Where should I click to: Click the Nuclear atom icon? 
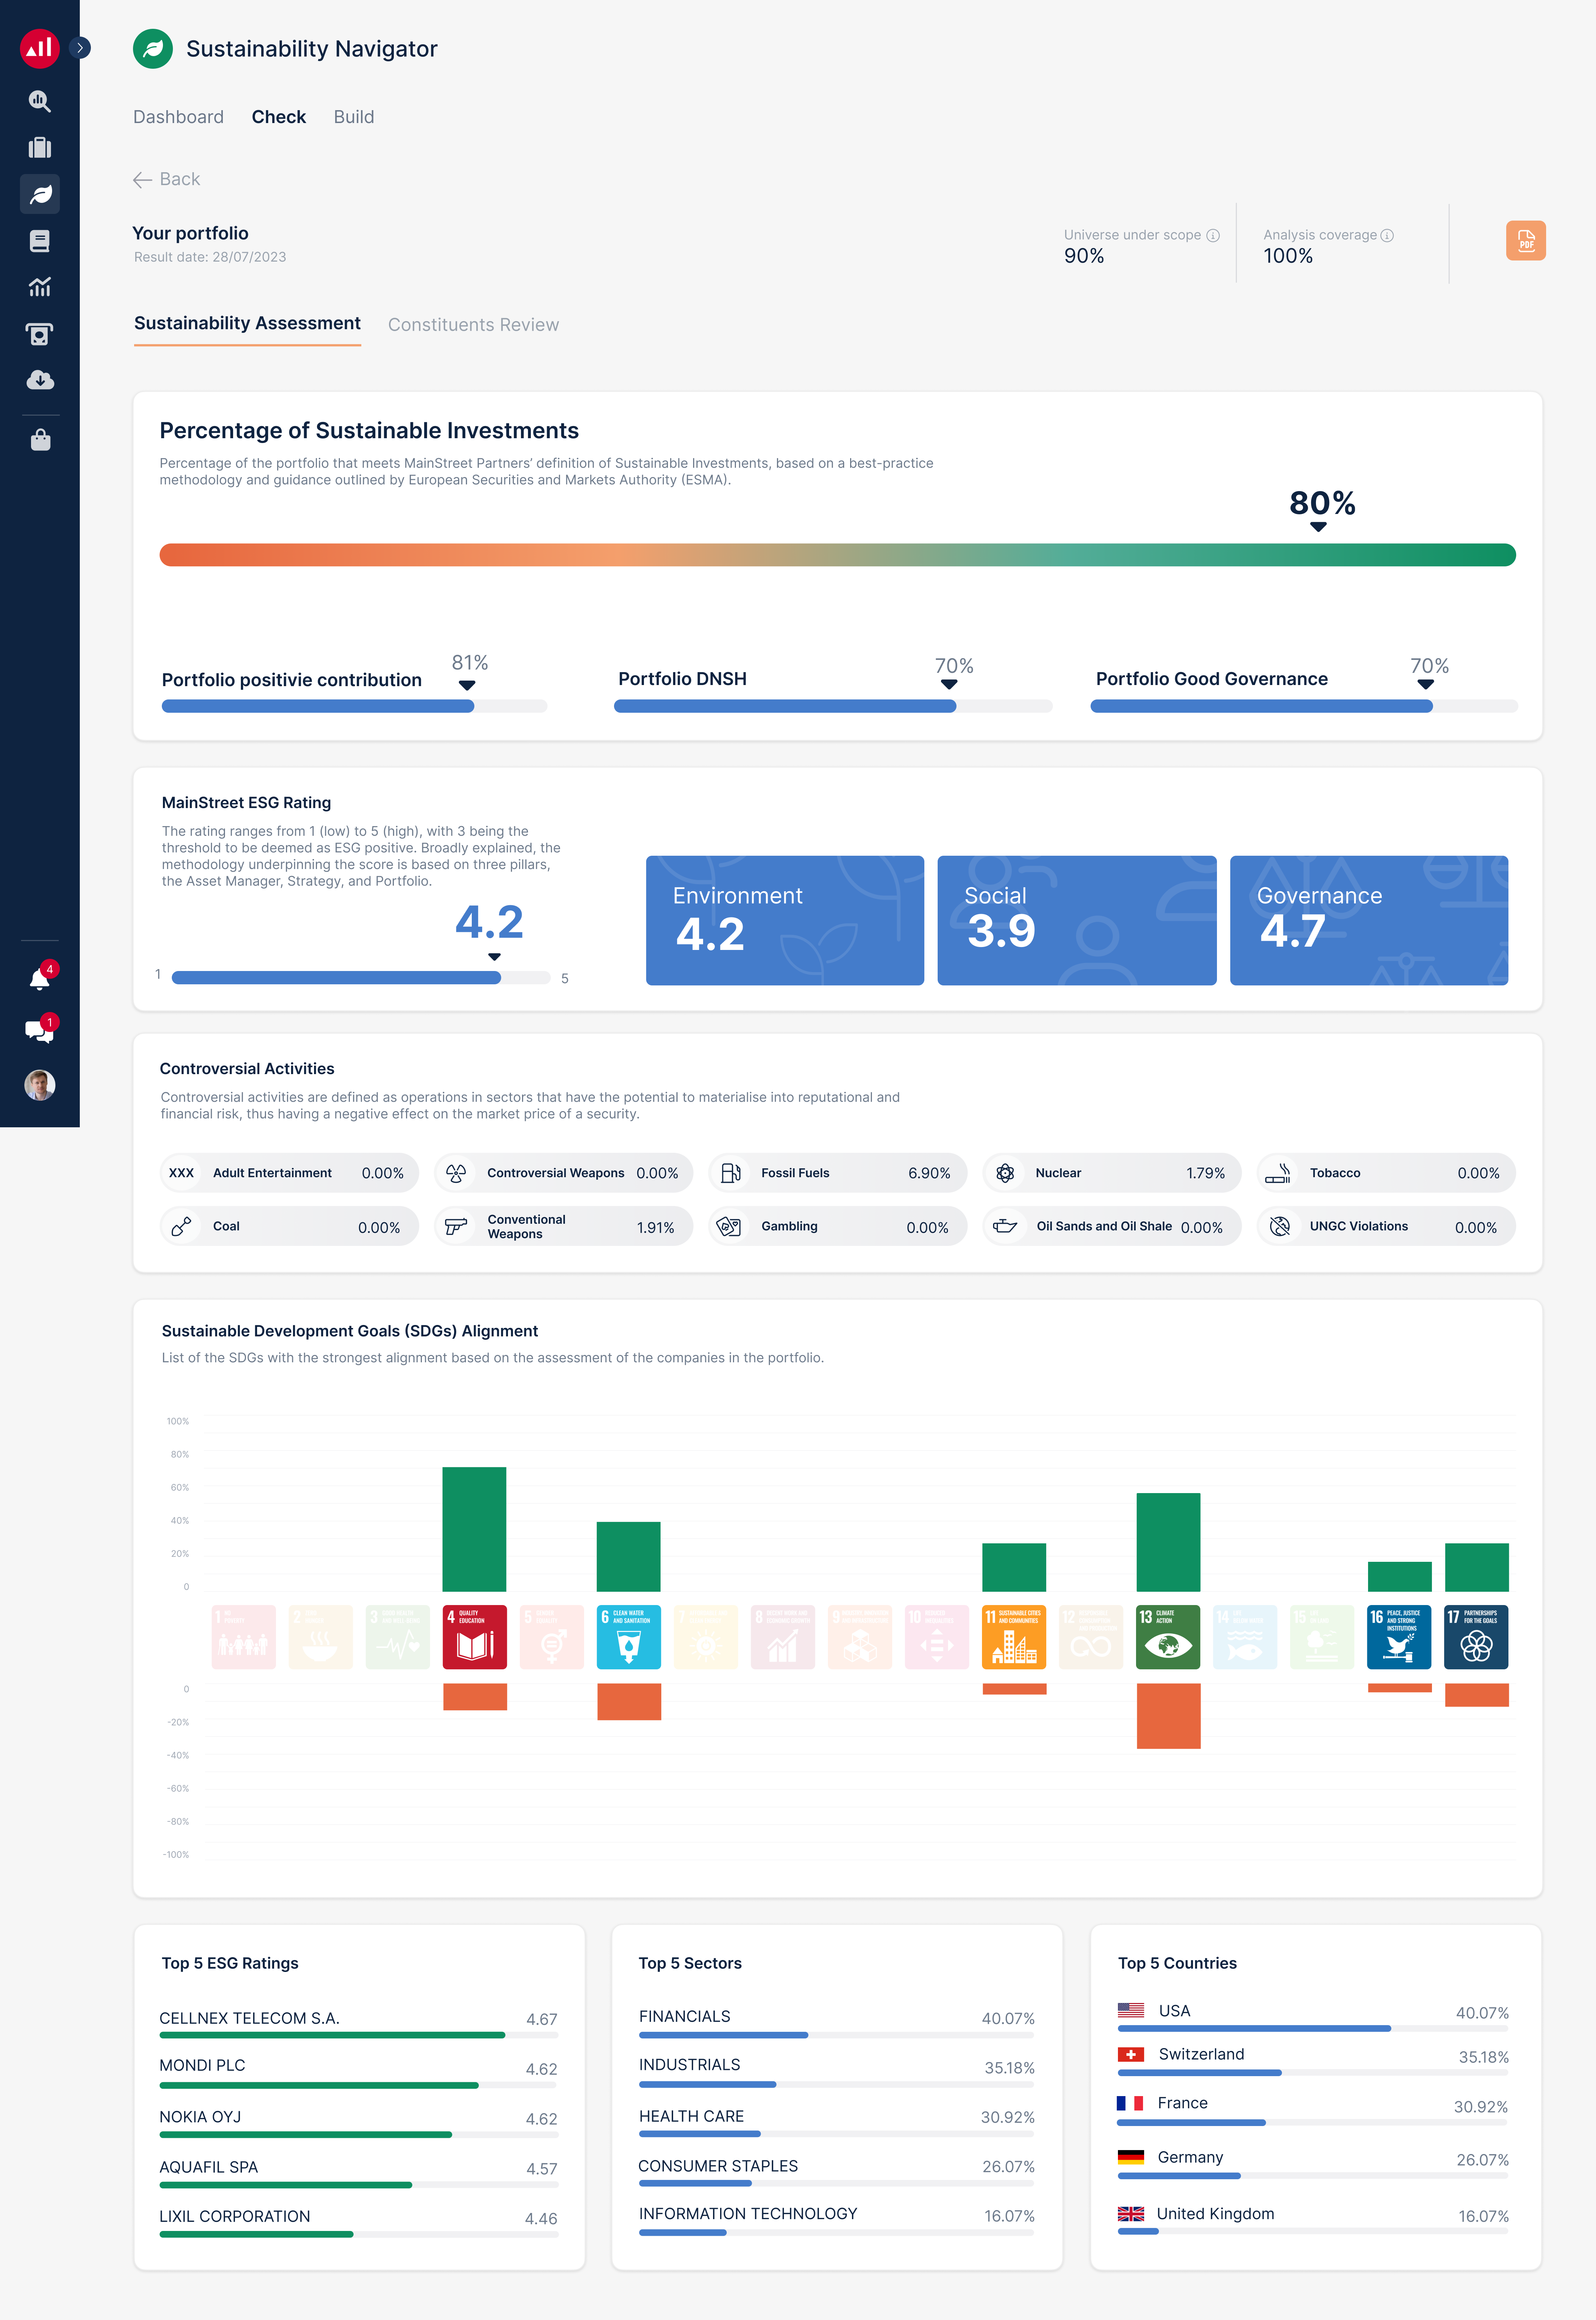[x=1005, y=1173]
